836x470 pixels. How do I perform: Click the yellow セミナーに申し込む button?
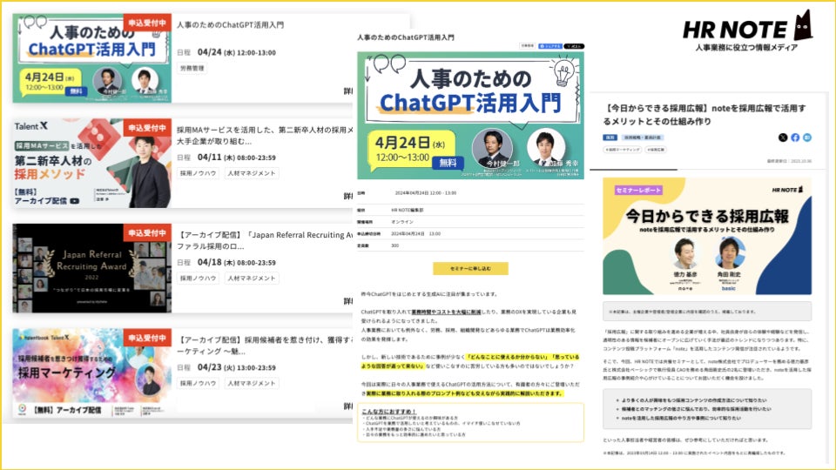click(x=470, y=269)
